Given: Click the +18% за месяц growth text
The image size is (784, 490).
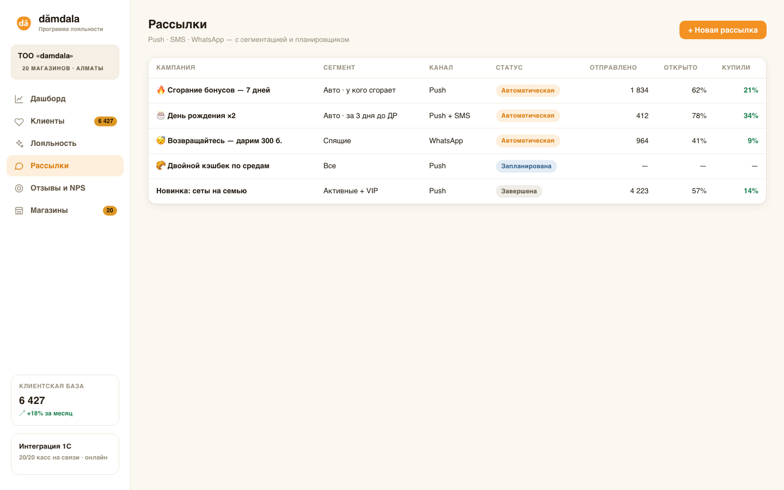Looking at the screenshot, I should [x=50, y=413].
